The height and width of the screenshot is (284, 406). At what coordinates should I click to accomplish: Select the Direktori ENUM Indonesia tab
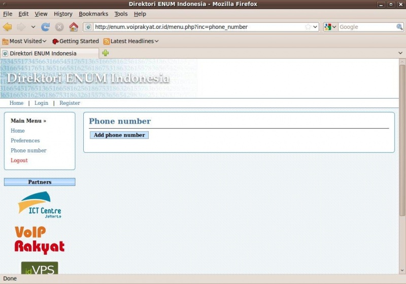pos(49,54)
